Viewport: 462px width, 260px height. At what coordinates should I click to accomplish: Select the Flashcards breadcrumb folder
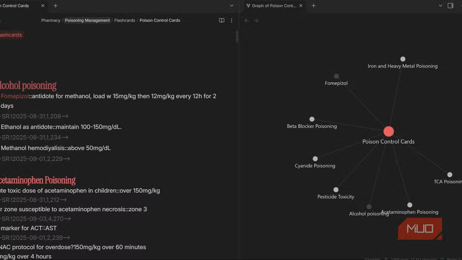[124, 21]
